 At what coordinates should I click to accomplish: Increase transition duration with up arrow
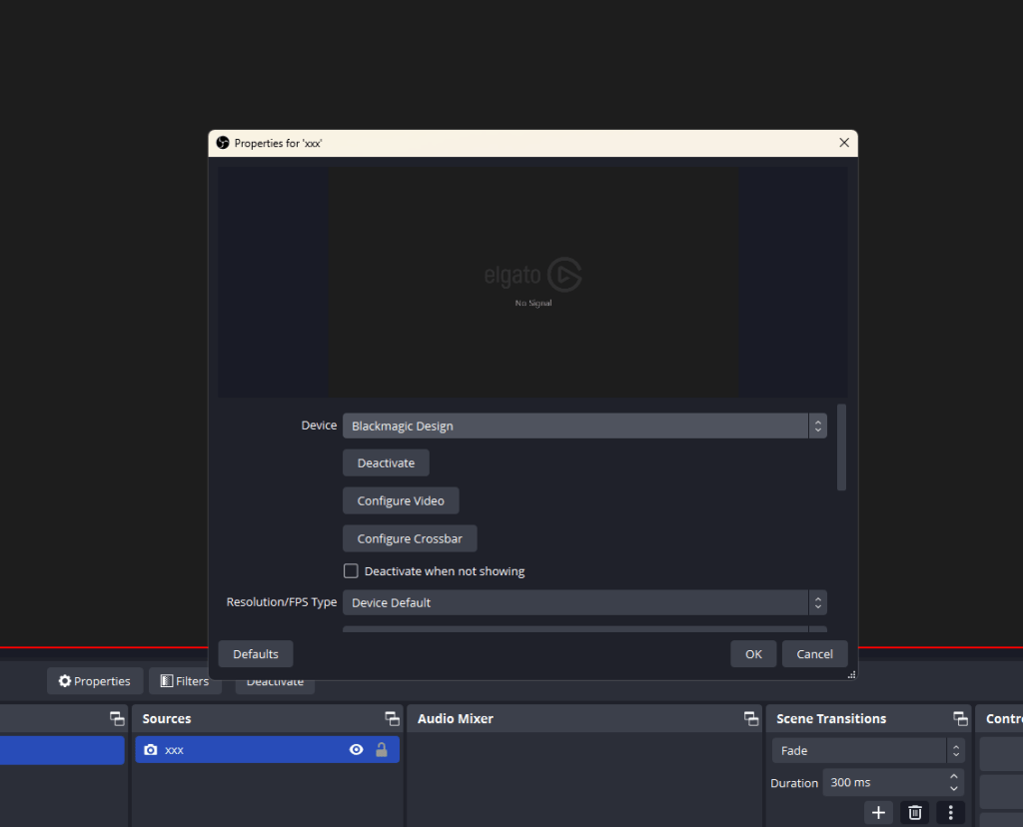coord(954,777)
